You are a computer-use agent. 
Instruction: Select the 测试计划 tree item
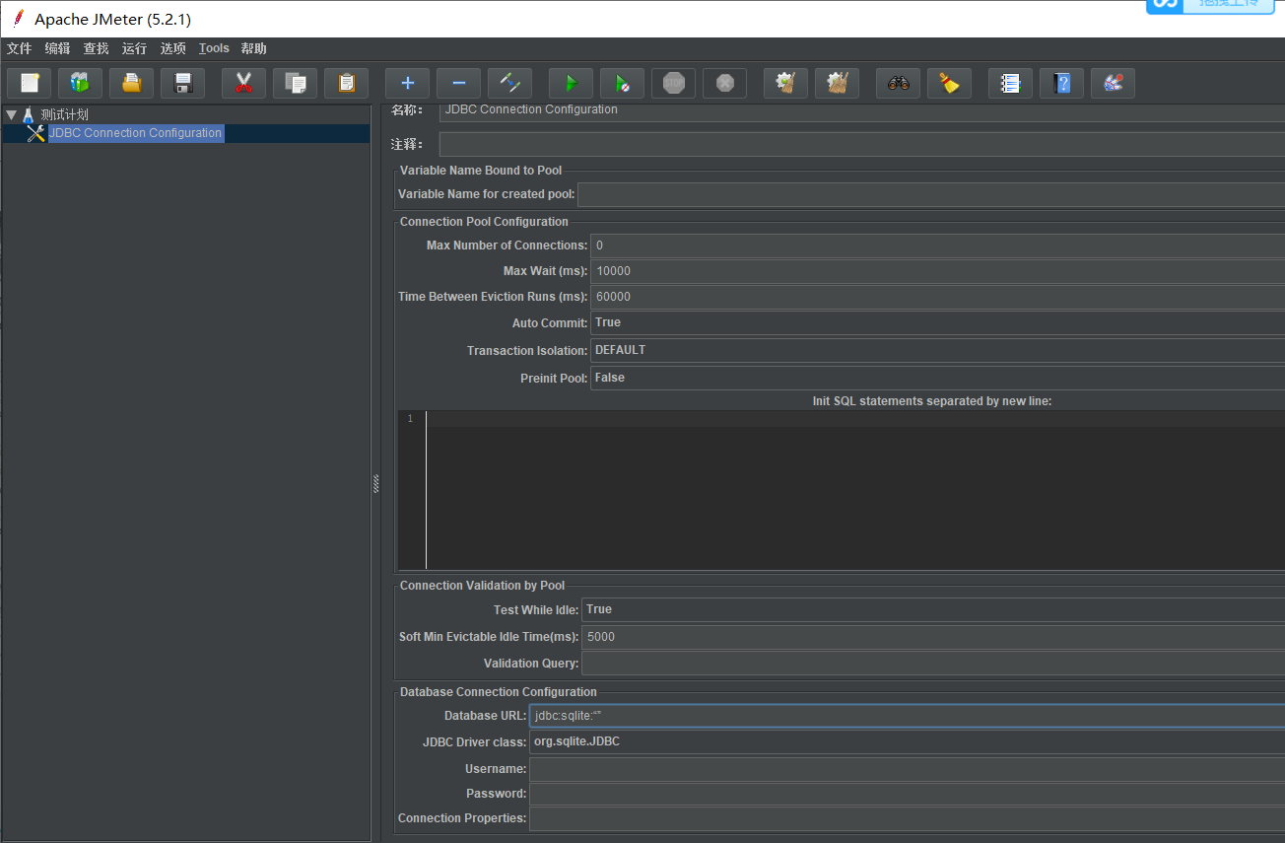point(64,114)
